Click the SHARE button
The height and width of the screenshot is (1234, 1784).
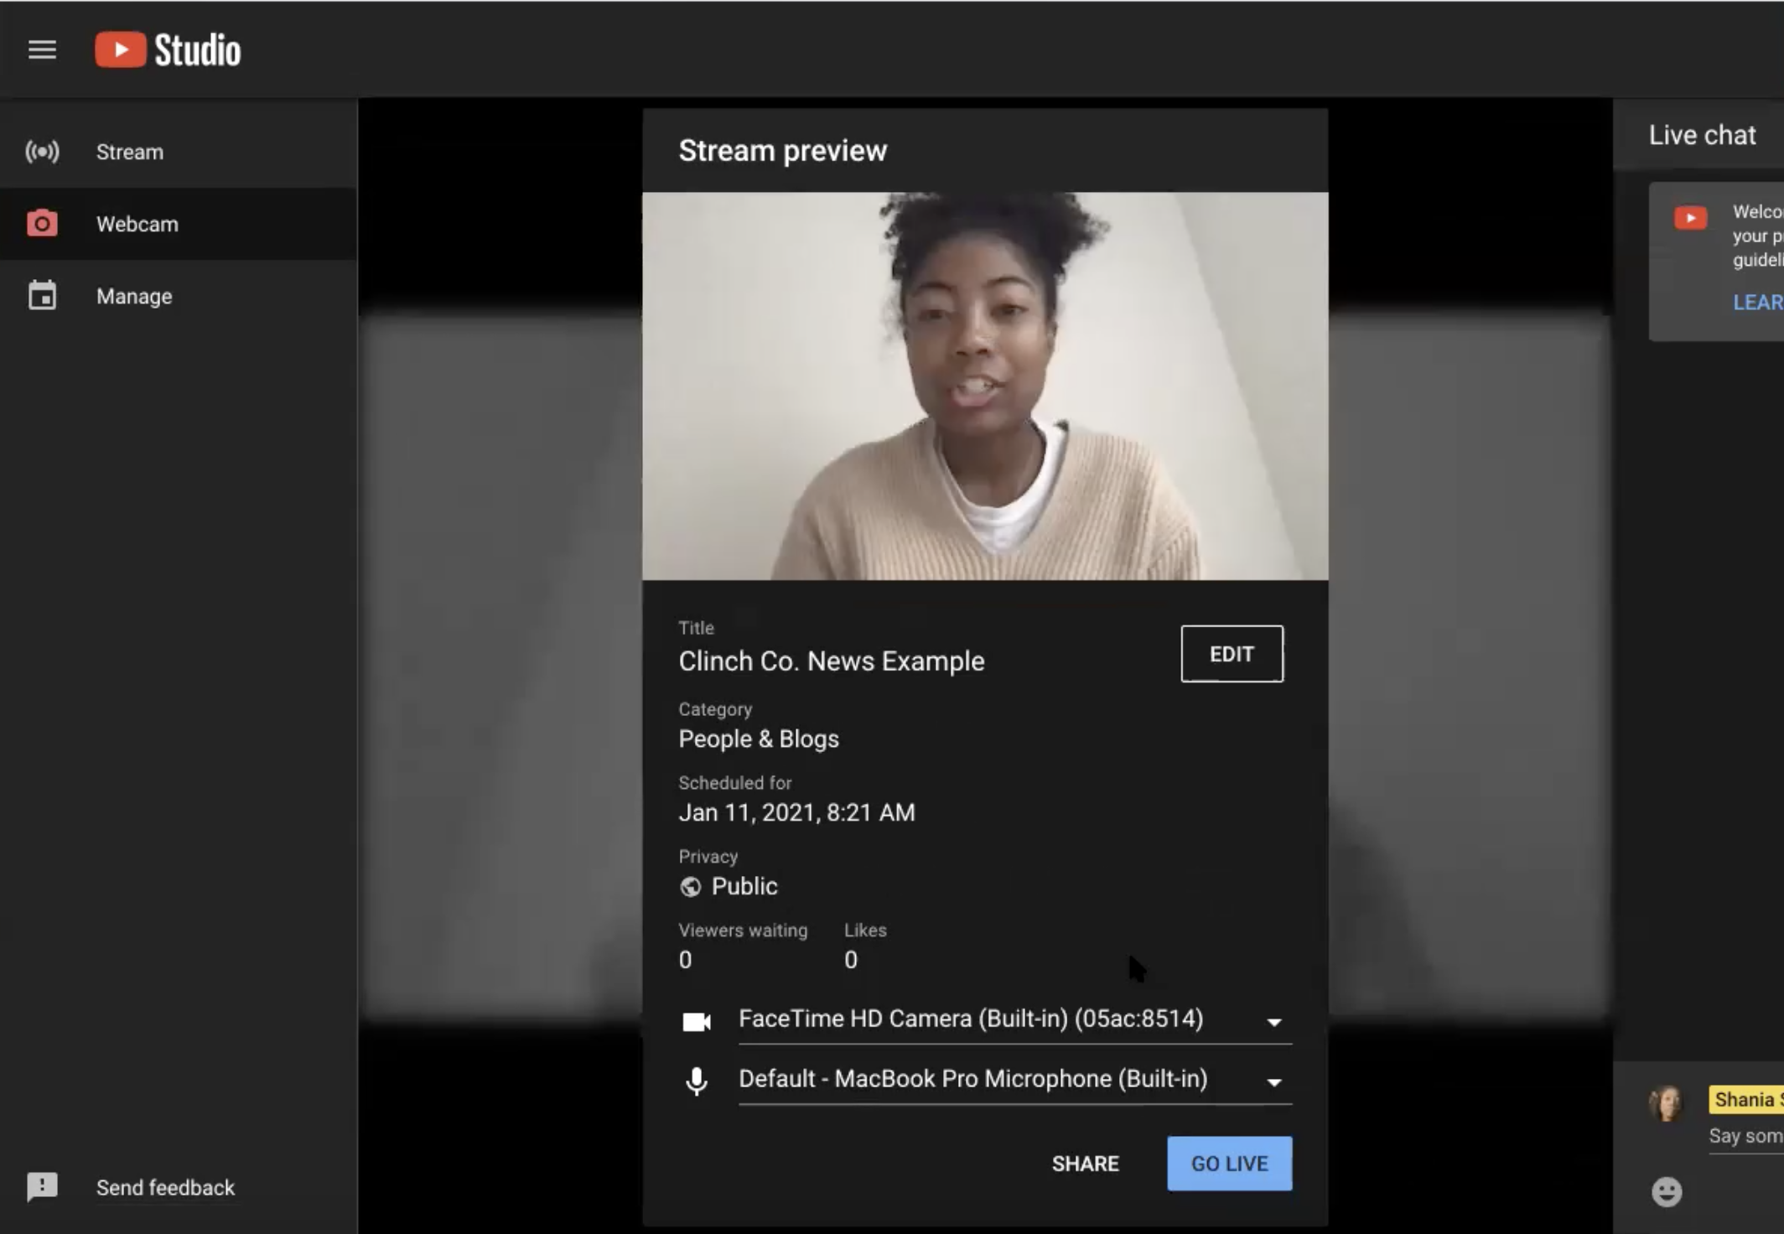click(x=1085, y=1164)
